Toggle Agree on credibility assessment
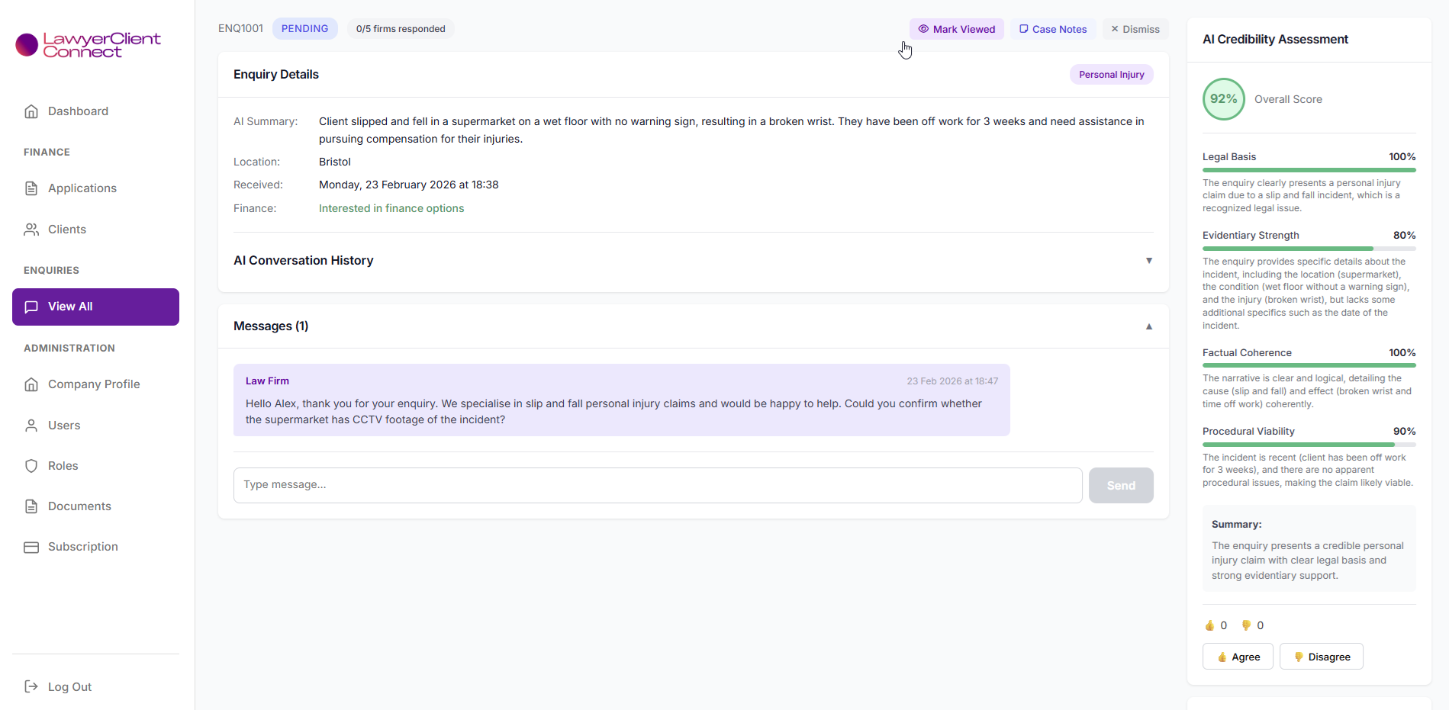The image size is (1449, 710). click(x=1237, y=656)
